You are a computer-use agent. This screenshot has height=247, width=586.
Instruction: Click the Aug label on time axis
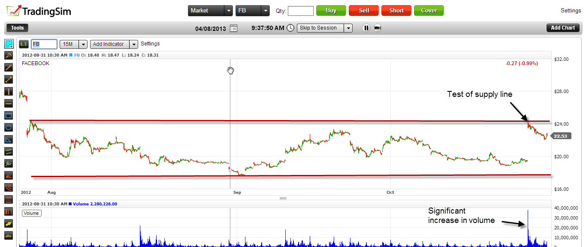pyautogui.click(x=51, y=193)
